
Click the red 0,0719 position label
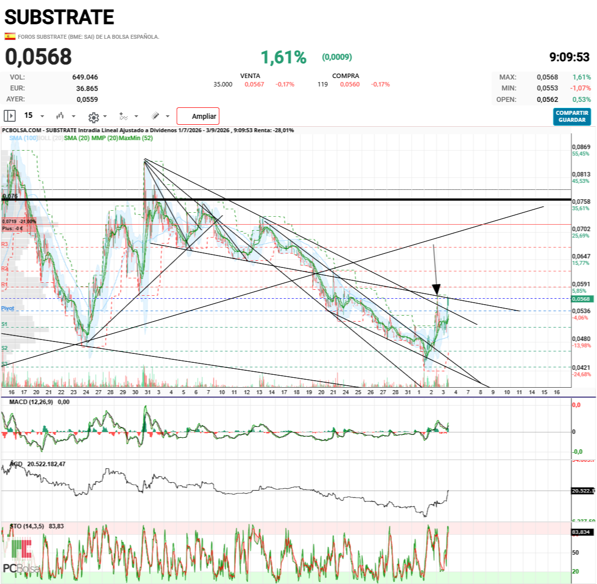[x=19, y=221]
